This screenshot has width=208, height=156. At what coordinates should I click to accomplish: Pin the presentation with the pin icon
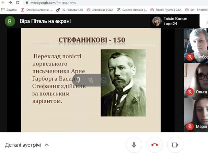click(78, 80)
